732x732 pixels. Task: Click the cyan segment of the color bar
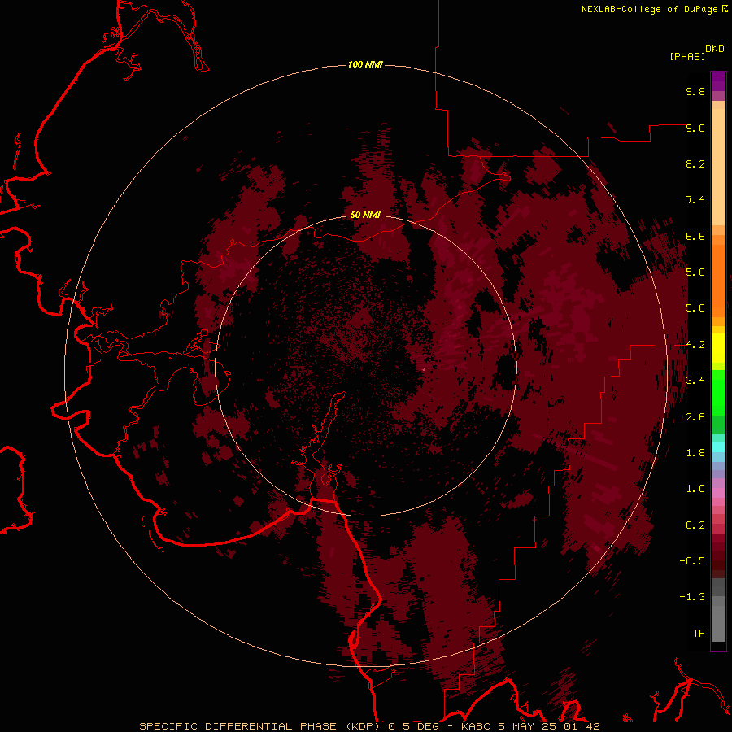pos(718,447)
